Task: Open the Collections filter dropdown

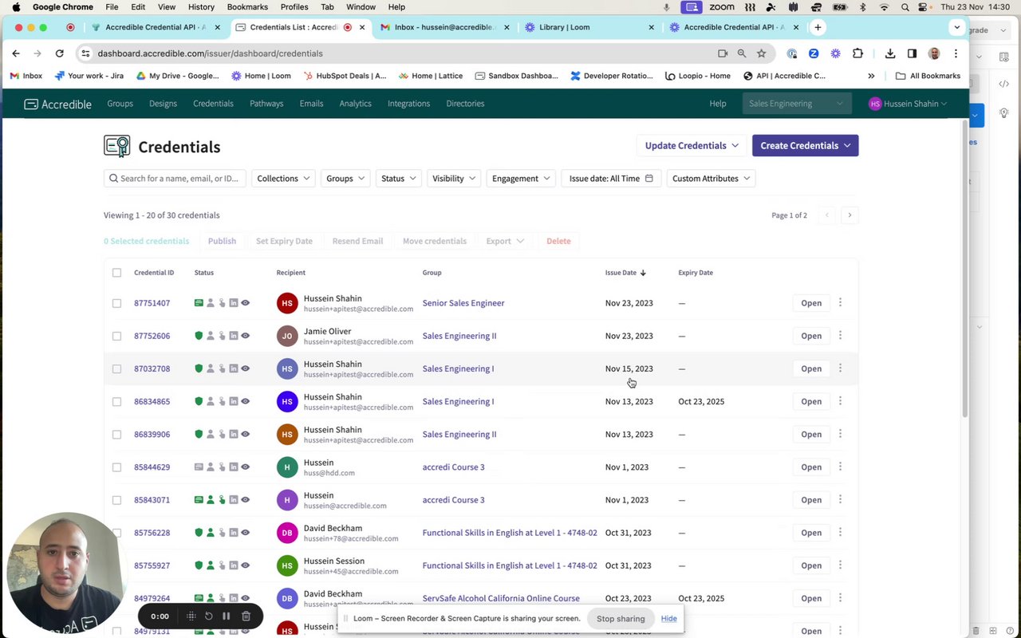Action: click(x=283, y=179)
